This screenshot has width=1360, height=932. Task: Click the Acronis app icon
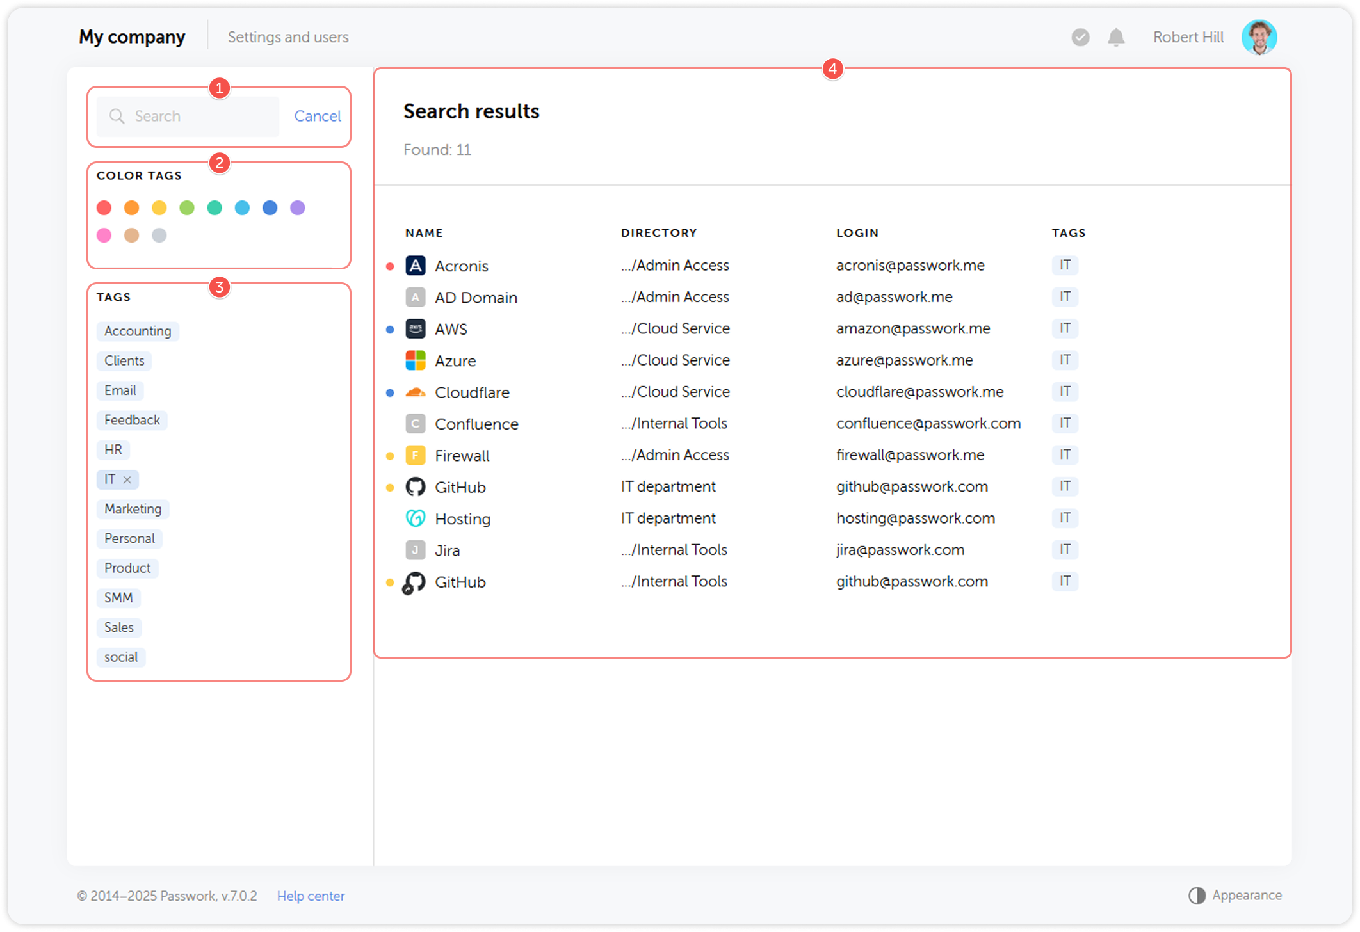coord(416,266)
